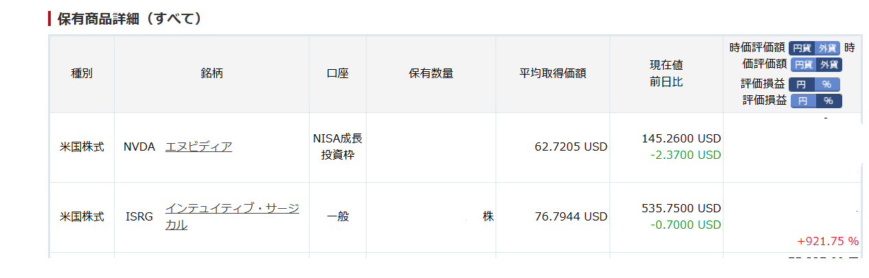This screenshot has height=278, width=869.
Task: Click the 種別 column header
Action: click(82, 74)
